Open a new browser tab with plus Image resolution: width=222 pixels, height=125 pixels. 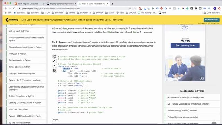point(112,4)
